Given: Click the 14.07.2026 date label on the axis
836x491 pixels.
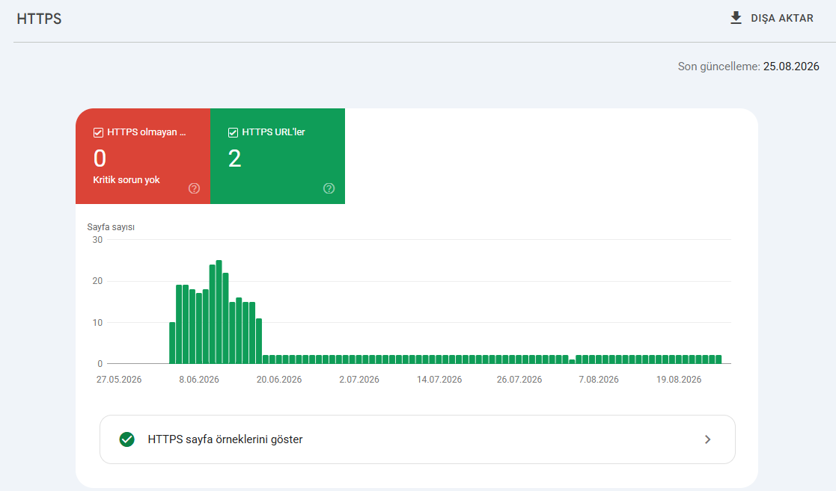Looking at the screenshot, I should (439, 380).
